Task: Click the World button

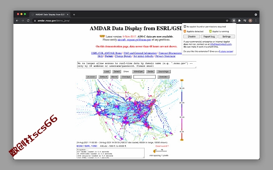Action: pyautogui.click(x=114, y=76)
